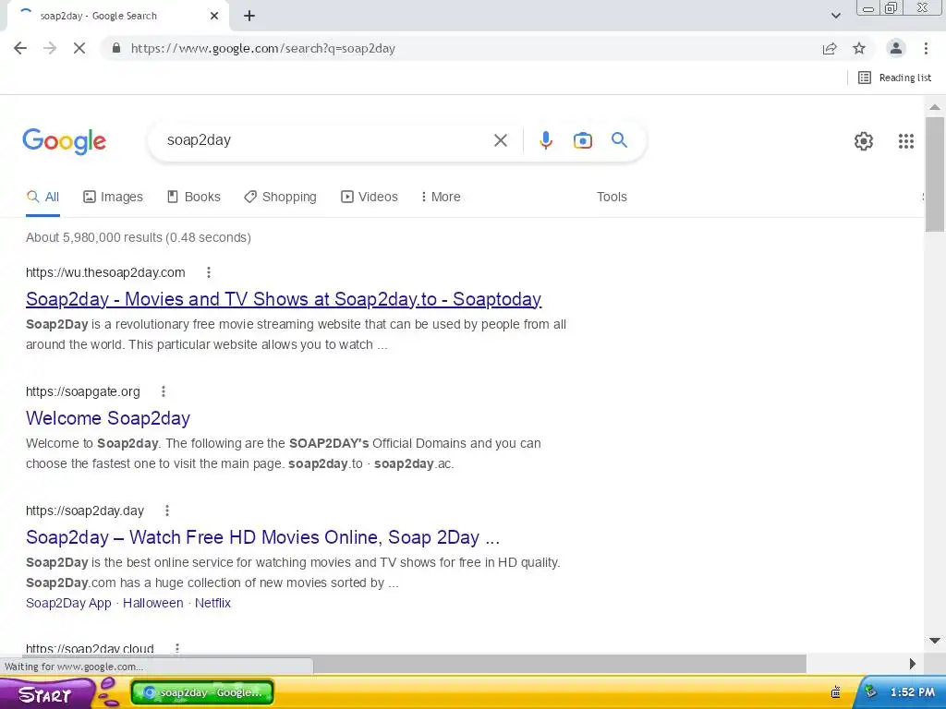This screenshot has height=709, width=946.
Task: Click the https://wu.thesoap2day.com URL text
Action: click(105, 272)
